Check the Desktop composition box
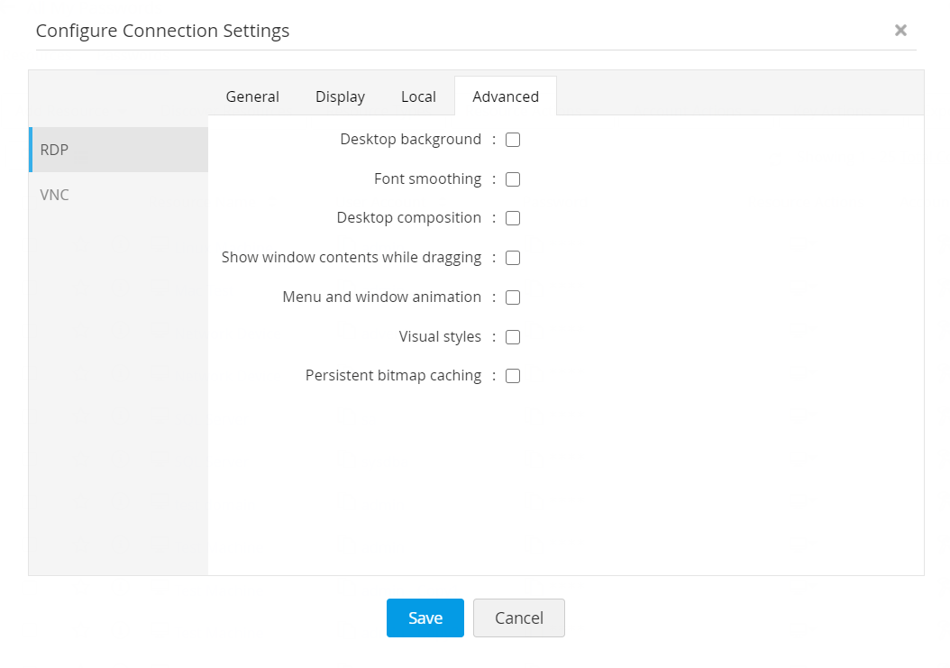The image size is (950, 668). pyautogui.click(x=513, y=218)
